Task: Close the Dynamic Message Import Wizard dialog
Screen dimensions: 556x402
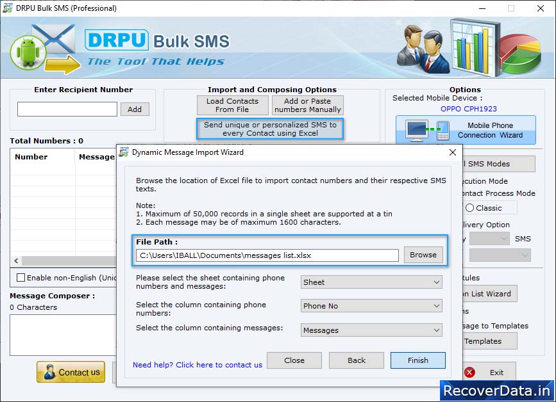Action: (x=453, y=152)
